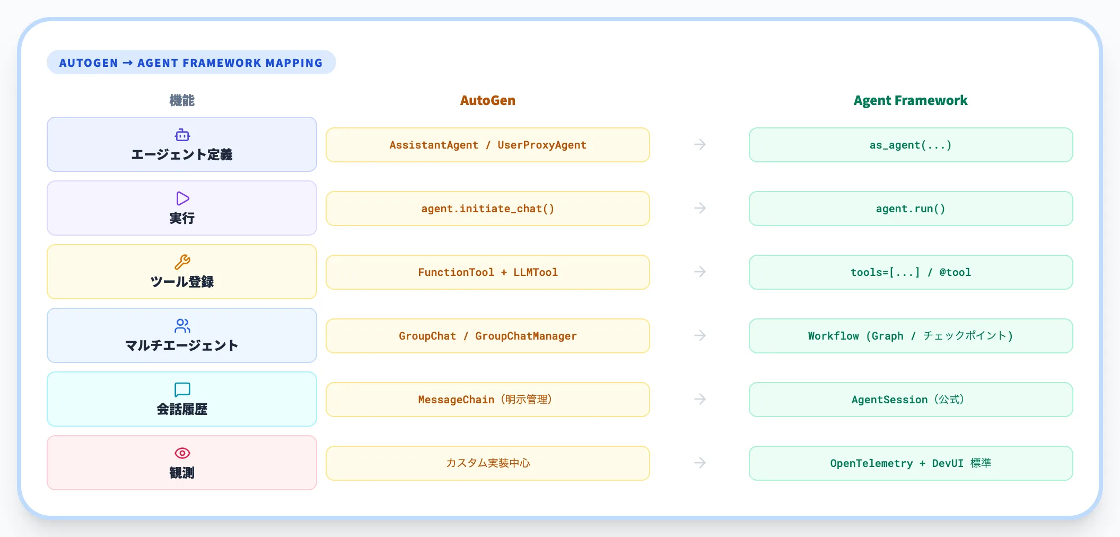Click the play icon above 実行
Screen dimensions: 1120x537
point(182,198)
